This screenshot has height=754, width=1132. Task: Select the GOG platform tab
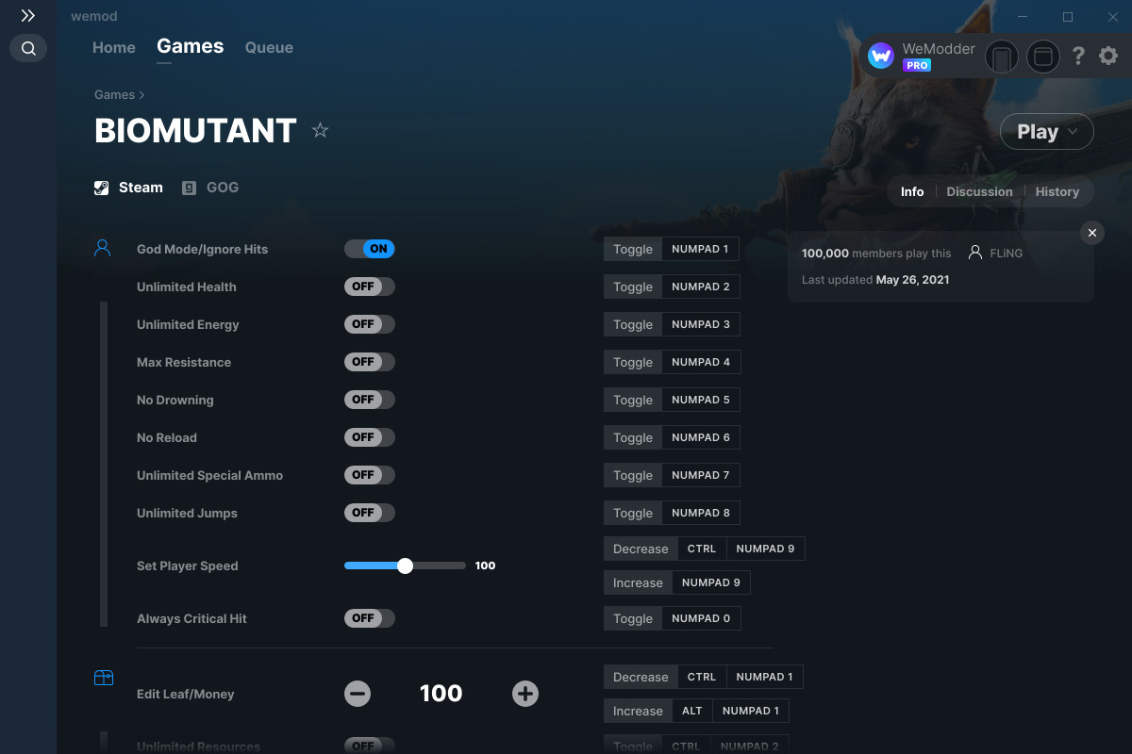point(210,188)
